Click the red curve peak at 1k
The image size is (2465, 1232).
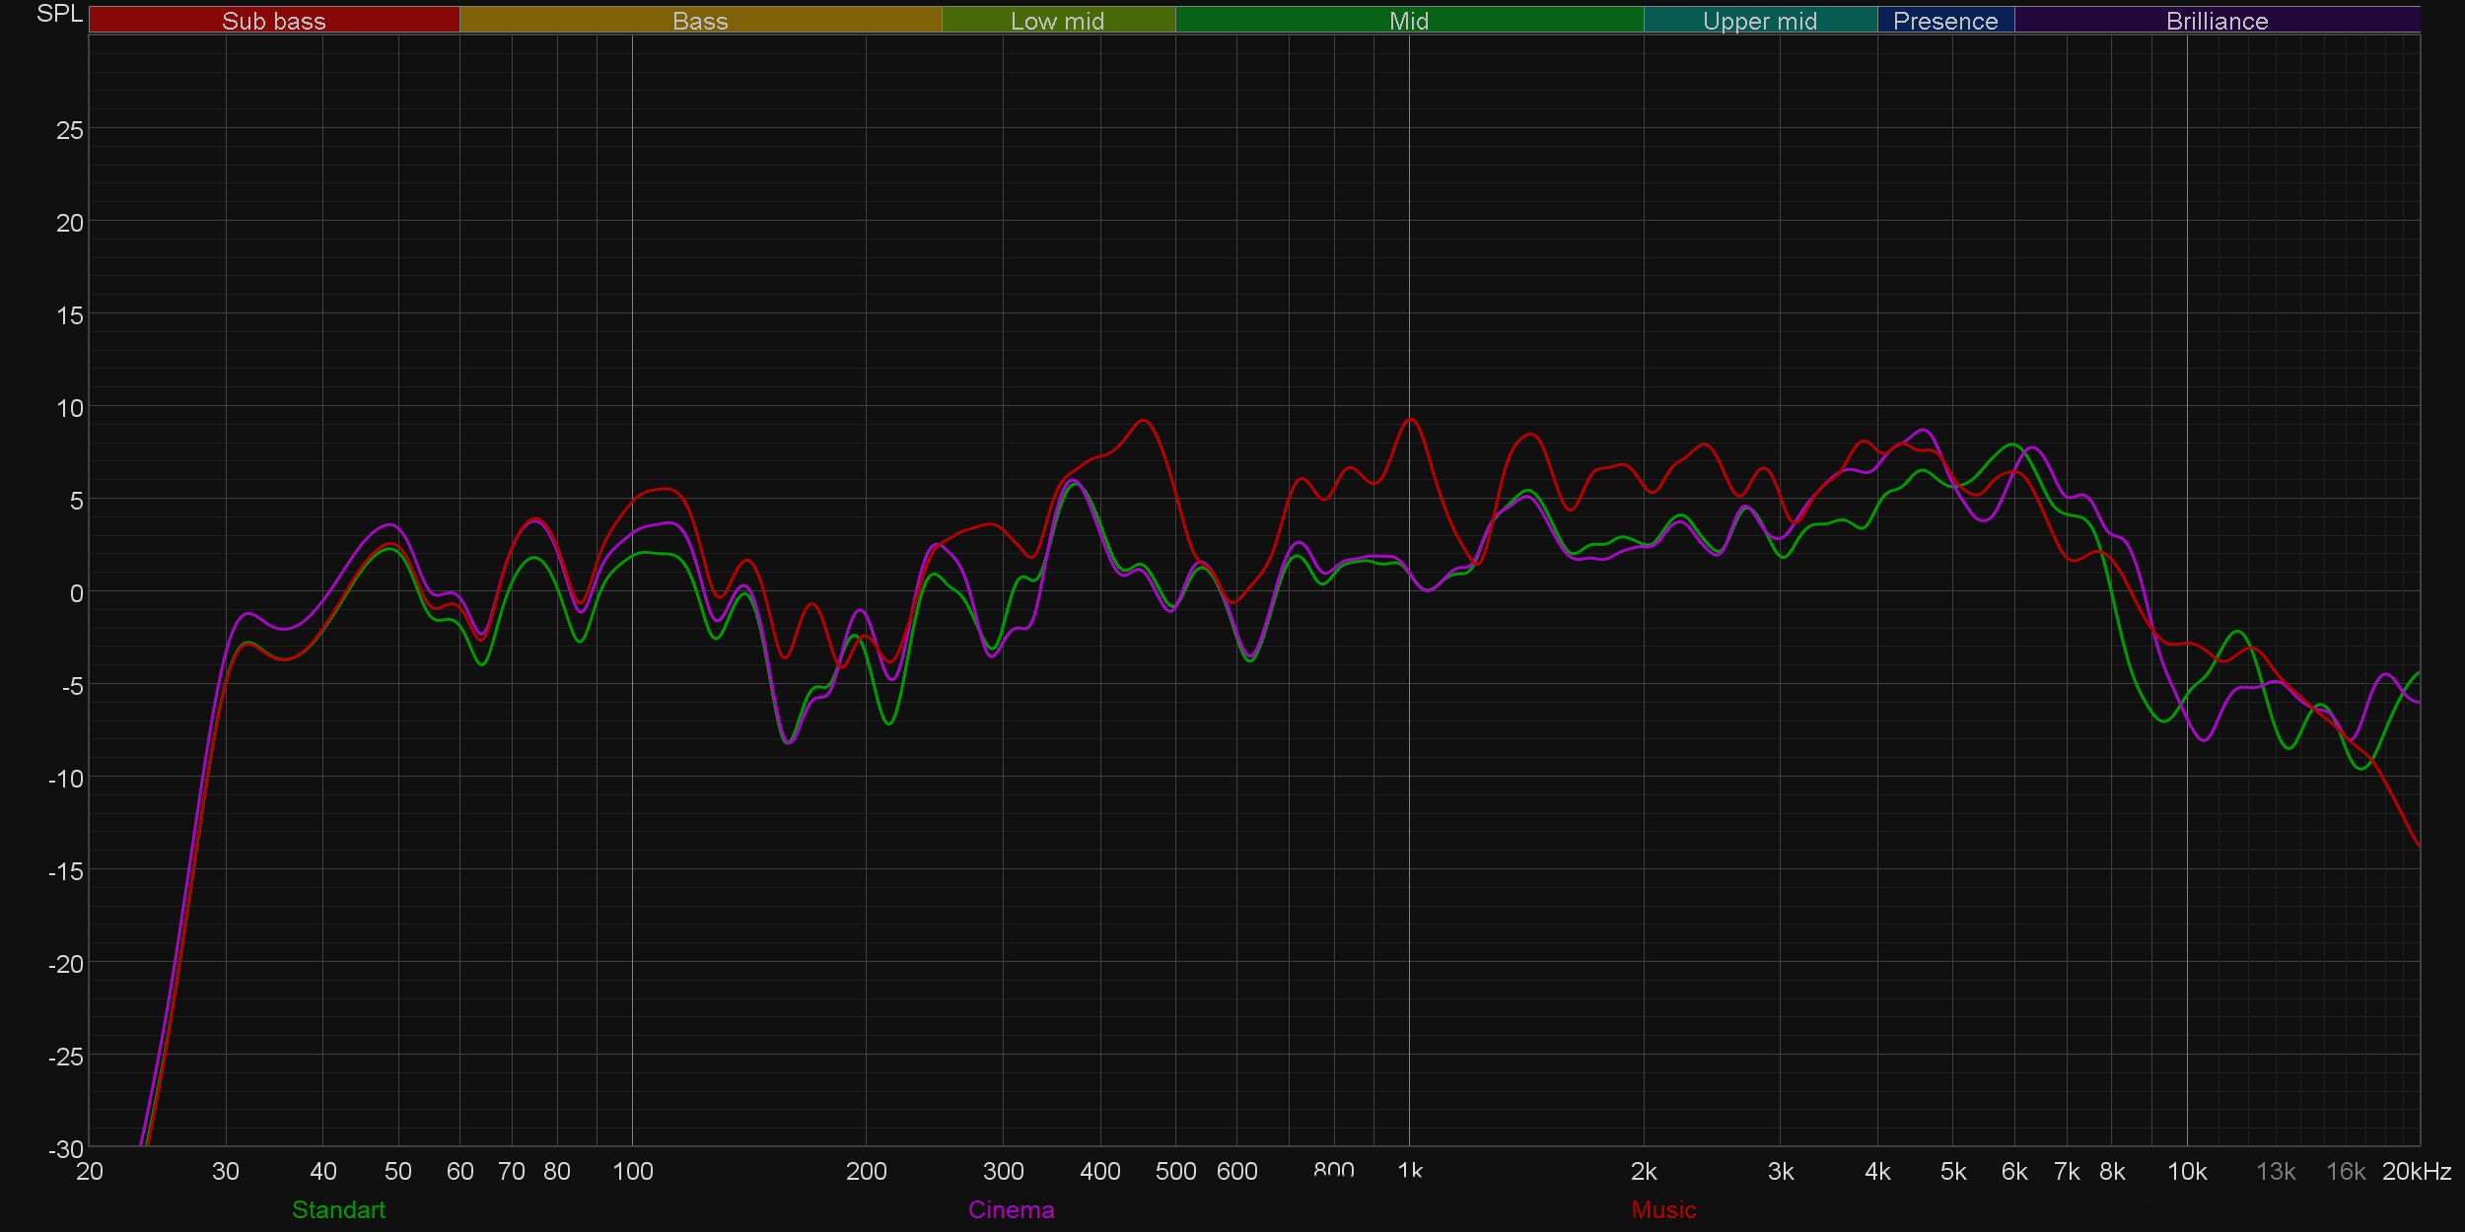pyautogui.click(x=1410, y=419)
